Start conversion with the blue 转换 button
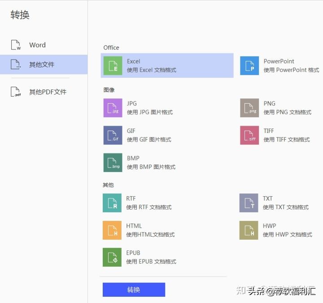 pyautogui.click(x=134, y=290)
